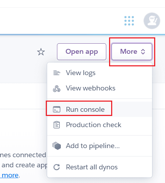Click the Open app button

click(81, 52)
